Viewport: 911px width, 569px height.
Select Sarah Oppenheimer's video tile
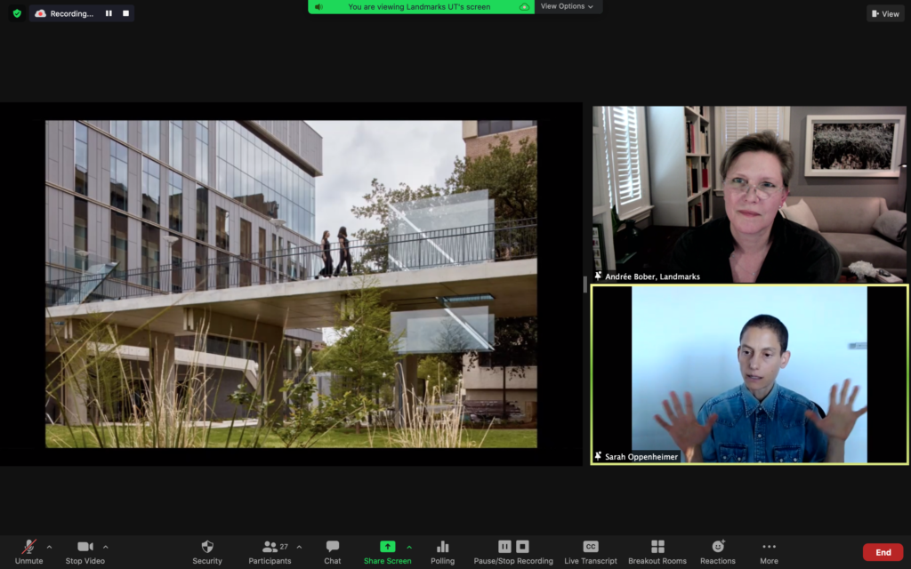[749, 373]
